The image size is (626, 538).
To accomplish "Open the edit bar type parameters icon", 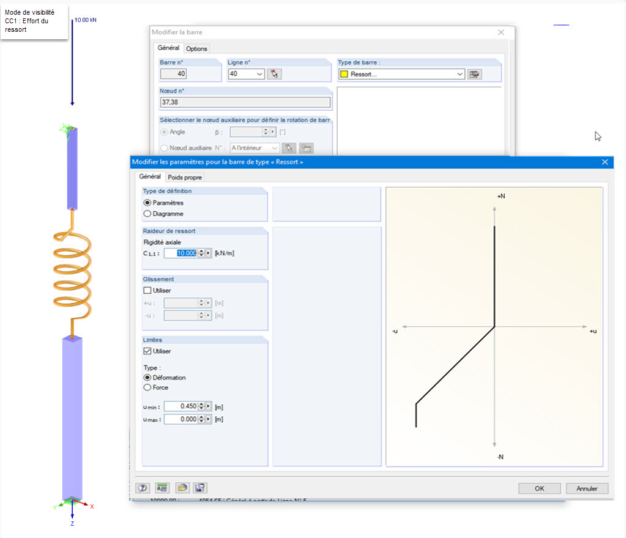I will [475, 74].
